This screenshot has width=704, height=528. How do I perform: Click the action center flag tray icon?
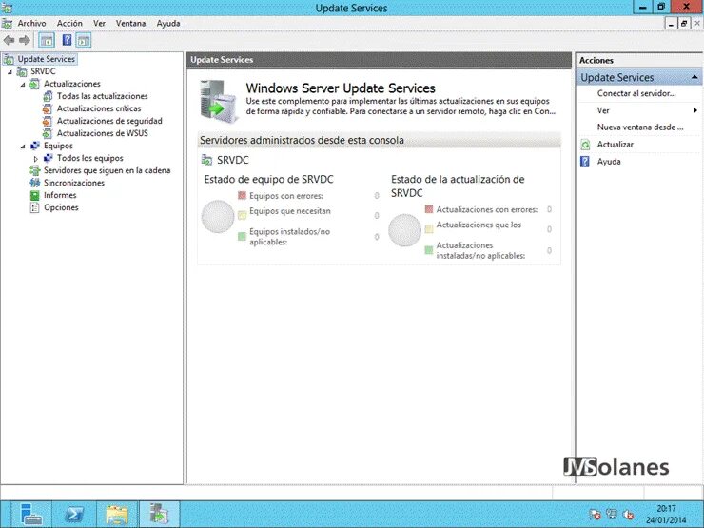[595, 514]
